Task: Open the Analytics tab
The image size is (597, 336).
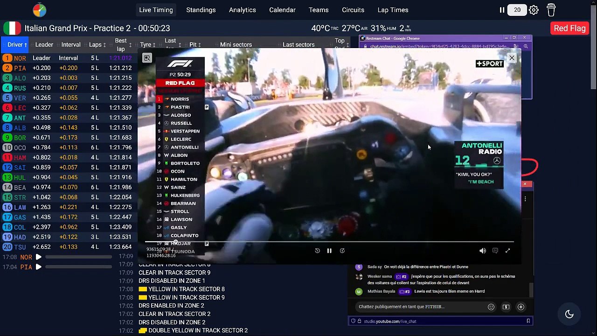Action: pos(242,10)
